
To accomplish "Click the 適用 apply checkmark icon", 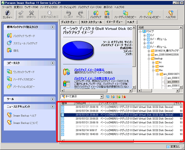I will pos(21,14).
